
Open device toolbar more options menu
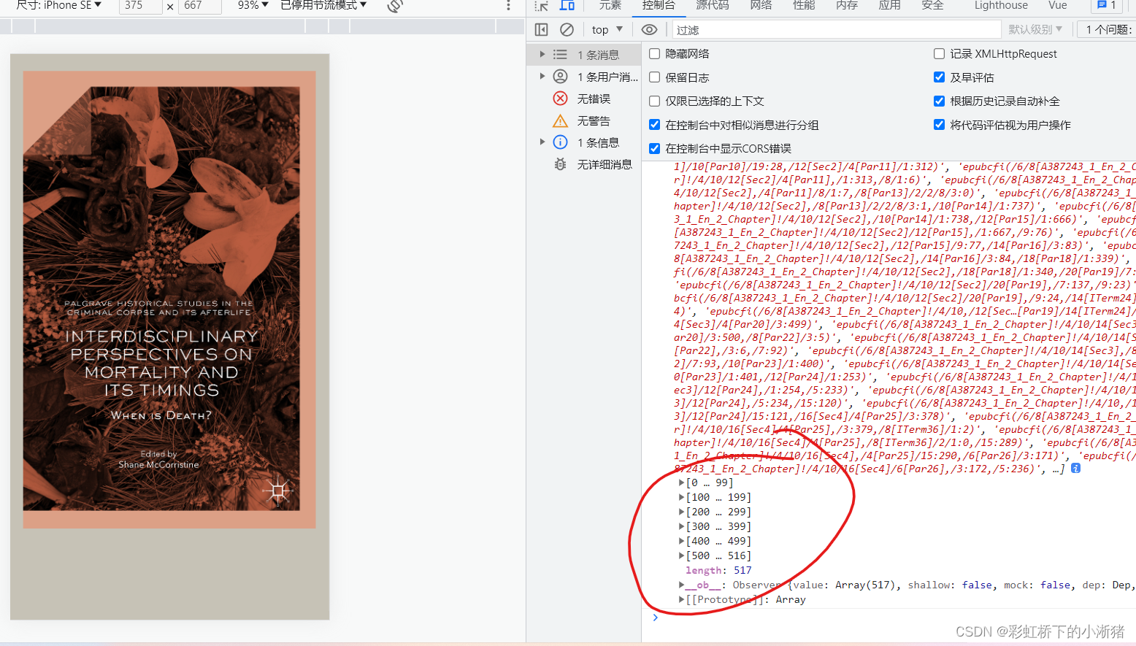coord(509,6)
